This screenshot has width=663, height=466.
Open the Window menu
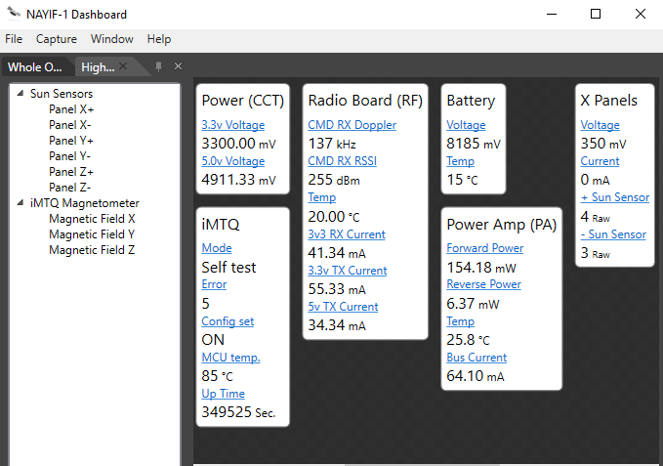coord(112,39)
